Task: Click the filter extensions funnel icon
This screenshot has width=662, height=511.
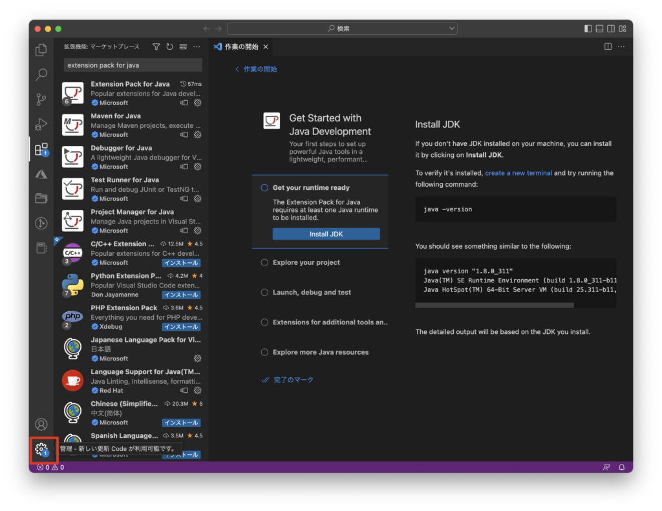Action: point(156,47)
